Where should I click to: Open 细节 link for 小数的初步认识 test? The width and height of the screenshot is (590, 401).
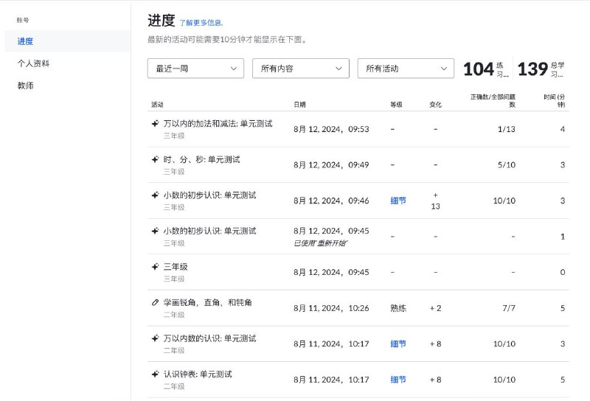(x=398, y=200)
